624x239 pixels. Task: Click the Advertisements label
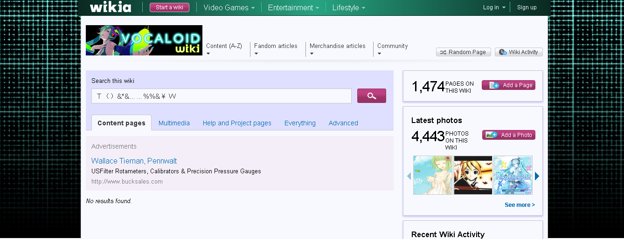114,146
